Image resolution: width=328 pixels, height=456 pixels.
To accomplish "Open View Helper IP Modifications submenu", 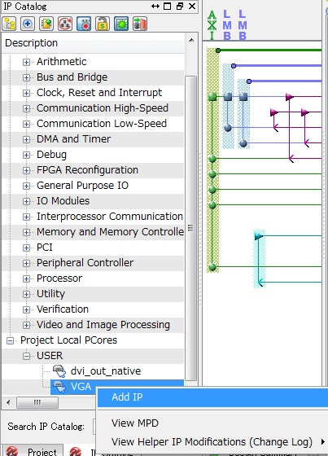I will 212,441.
